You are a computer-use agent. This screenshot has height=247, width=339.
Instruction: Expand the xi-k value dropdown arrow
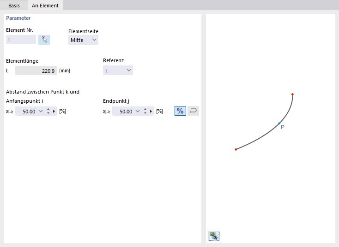pos(41,112)
